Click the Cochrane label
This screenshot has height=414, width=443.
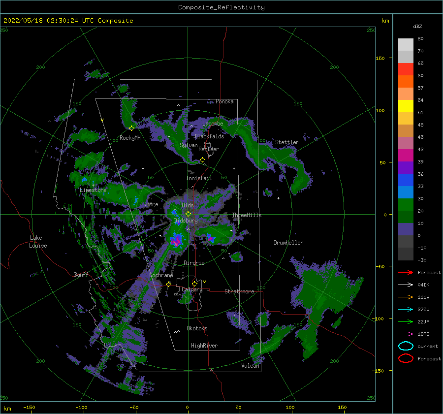pos(161,276)
